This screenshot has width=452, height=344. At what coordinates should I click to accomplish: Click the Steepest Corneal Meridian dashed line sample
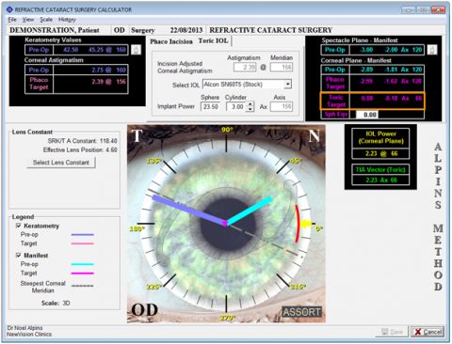pos(83,286)
